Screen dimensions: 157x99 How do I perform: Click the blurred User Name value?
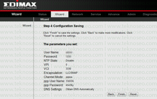click(69, 53)
